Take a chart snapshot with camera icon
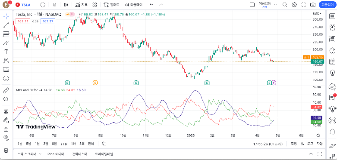337x160 pixels. click(x=313, y=5)
